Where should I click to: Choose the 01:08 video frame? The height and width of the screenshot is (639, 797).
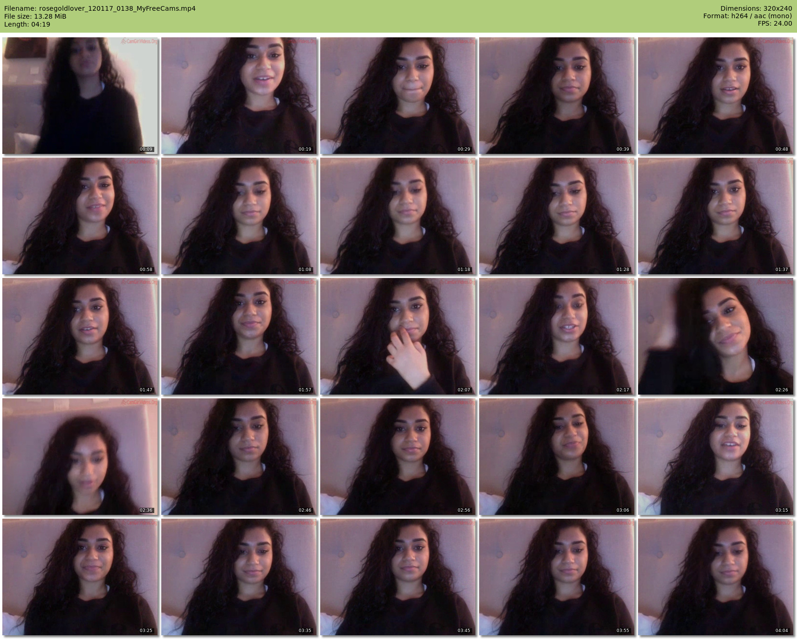[239, 216]
